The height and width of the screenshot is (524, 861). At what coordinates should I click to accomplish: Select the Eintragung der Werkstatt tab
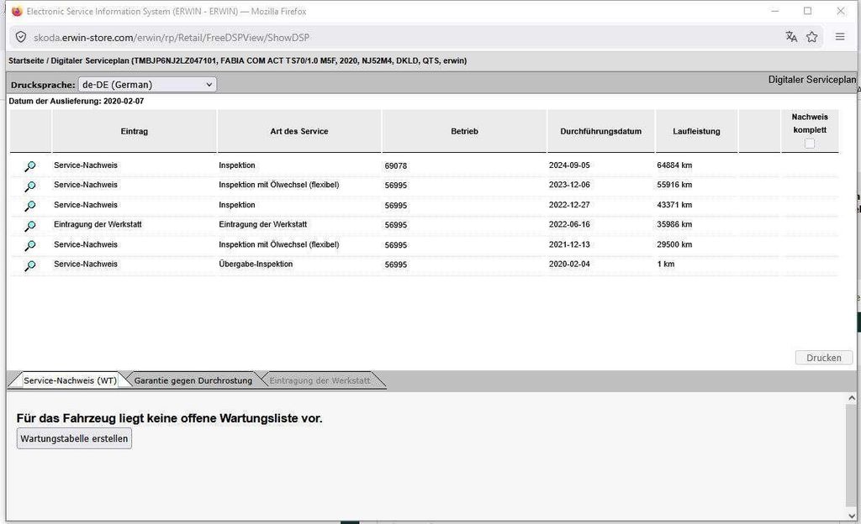point(320,380)
